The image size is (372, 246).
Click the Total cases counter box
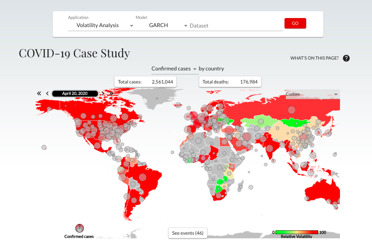(x=146, y=82)
